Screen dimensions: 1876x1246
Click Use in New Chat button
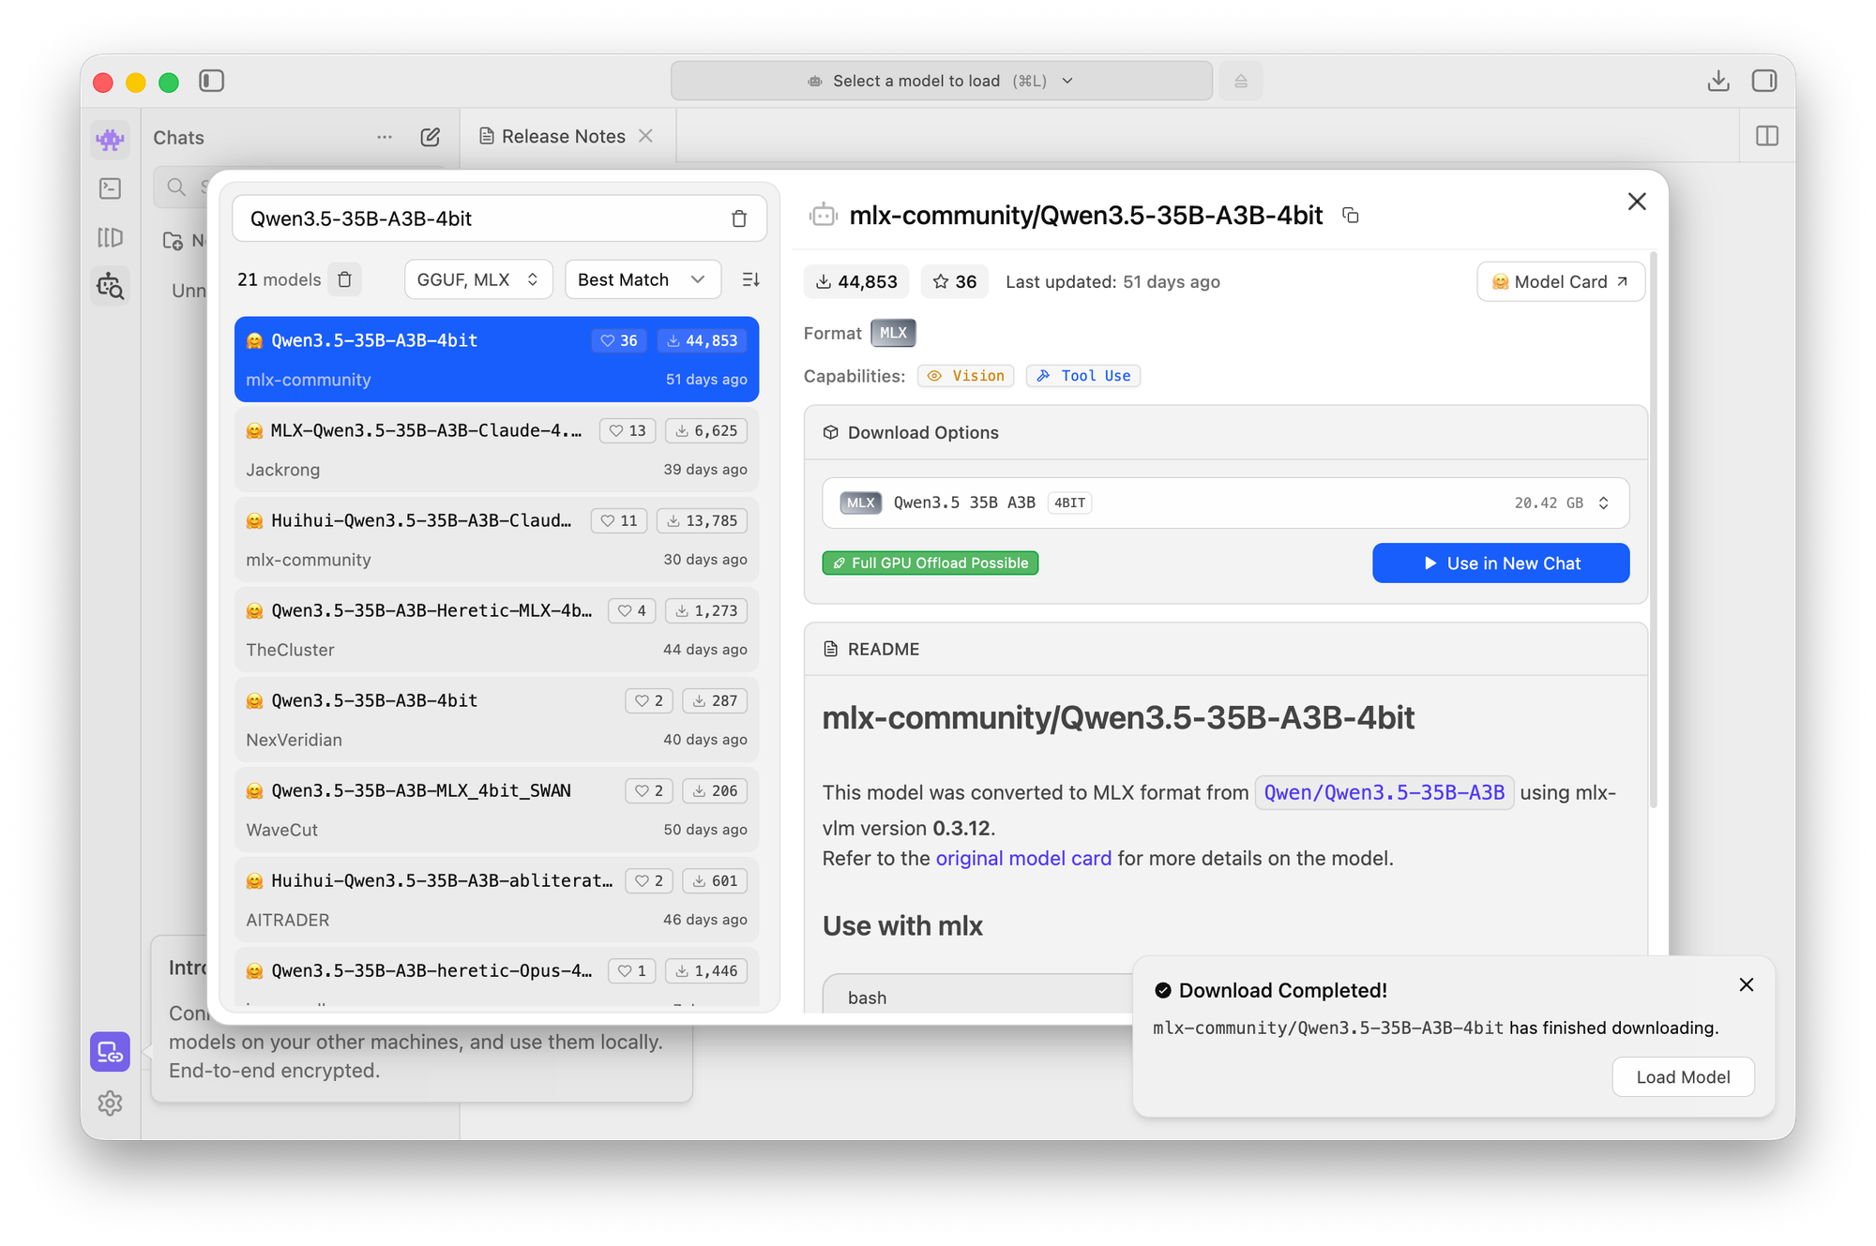1501,563
